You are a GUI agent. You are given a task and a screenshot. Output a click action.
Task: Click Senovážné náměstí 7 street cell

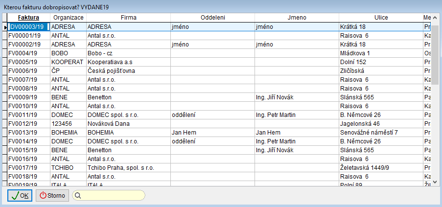[380, 132]
